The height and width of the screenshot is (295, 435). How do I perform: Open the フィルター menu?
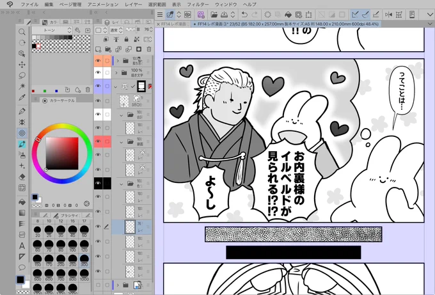pyautogui.click(x=198, y=4)
